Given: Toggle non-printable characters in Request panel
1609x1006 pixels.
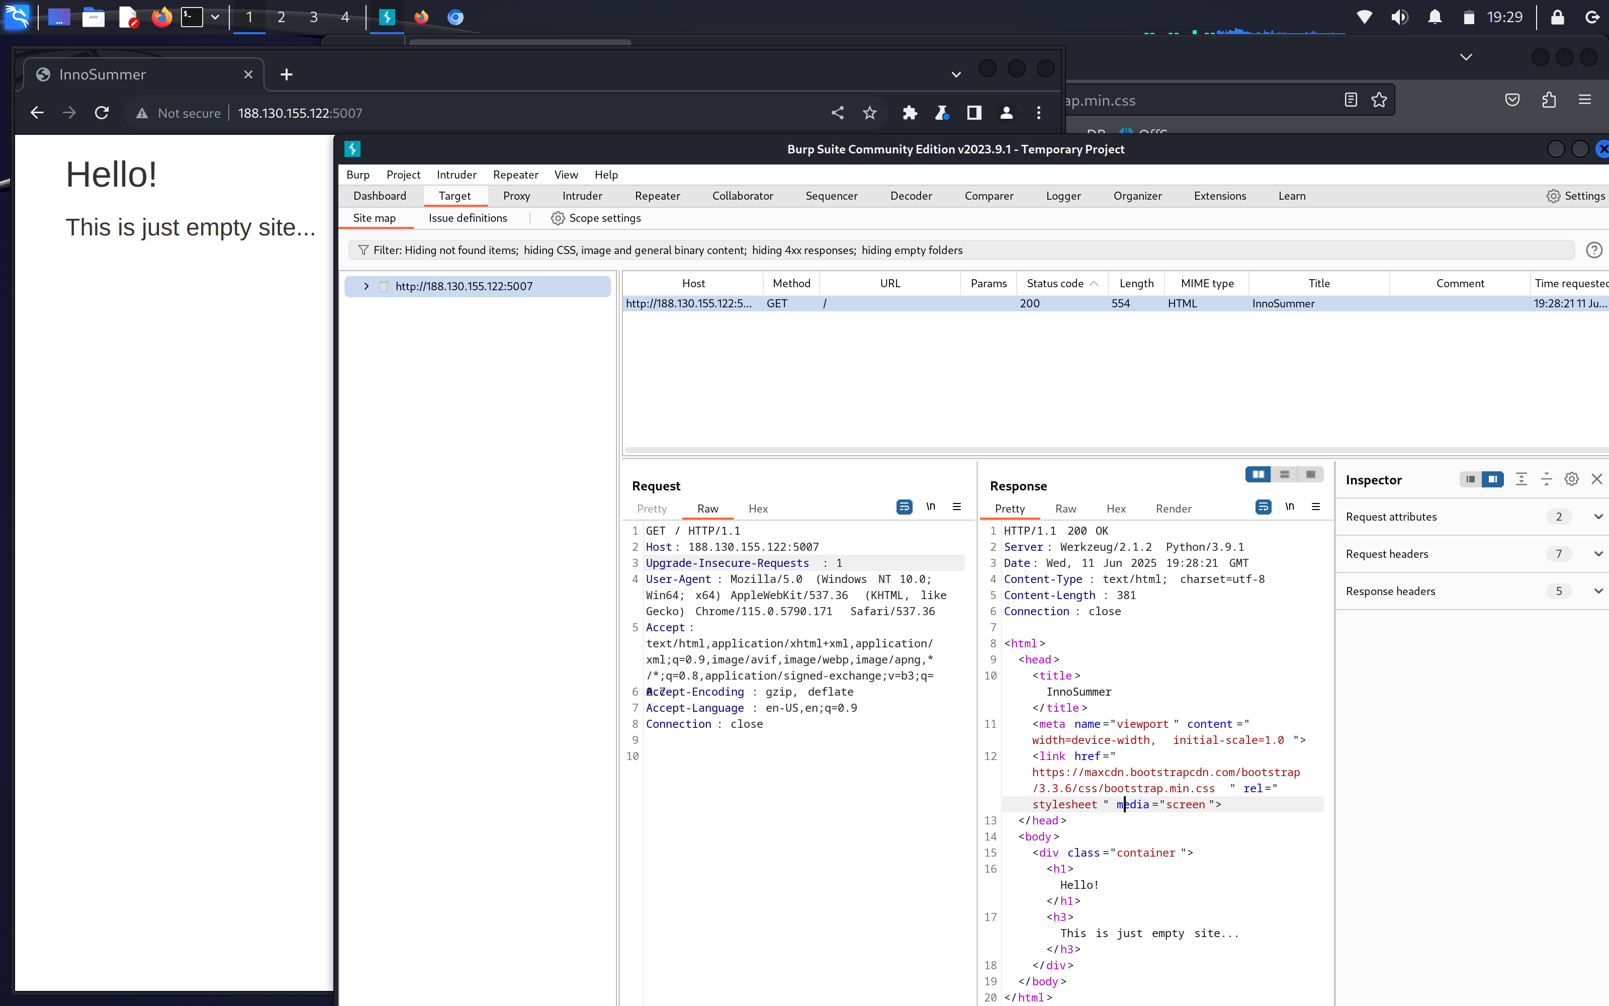Looking at the screenshot, I should click(x=931, y=507).
